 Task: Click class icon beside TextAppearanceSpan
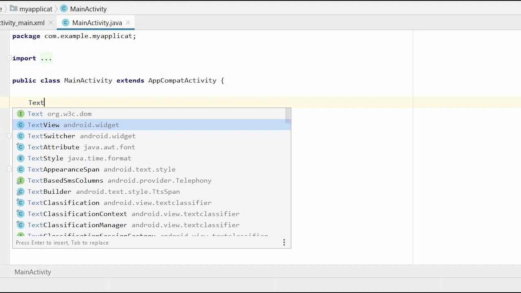point(20,169)
